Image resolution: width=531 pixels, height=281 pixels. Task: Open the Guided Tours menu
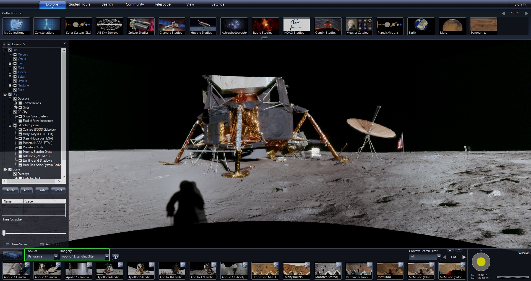[79, 4]
